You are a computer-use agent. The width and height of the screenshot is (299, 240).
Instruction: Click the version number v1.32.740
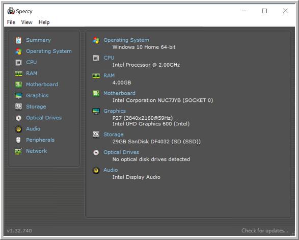coord(19,231)
